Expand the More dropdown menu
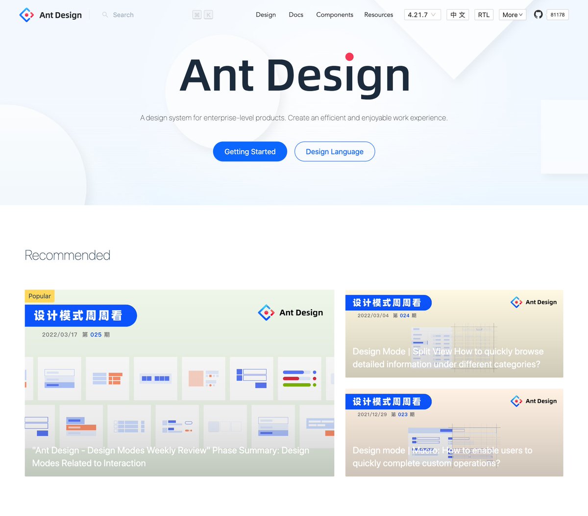Screen dimensions: 588x516 [x=513, y=15]
